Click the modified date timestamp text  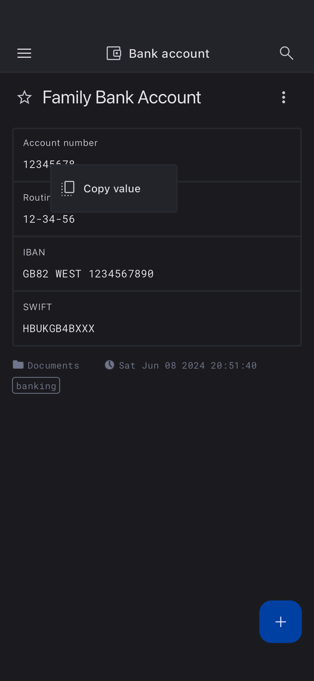pos(188,366)
